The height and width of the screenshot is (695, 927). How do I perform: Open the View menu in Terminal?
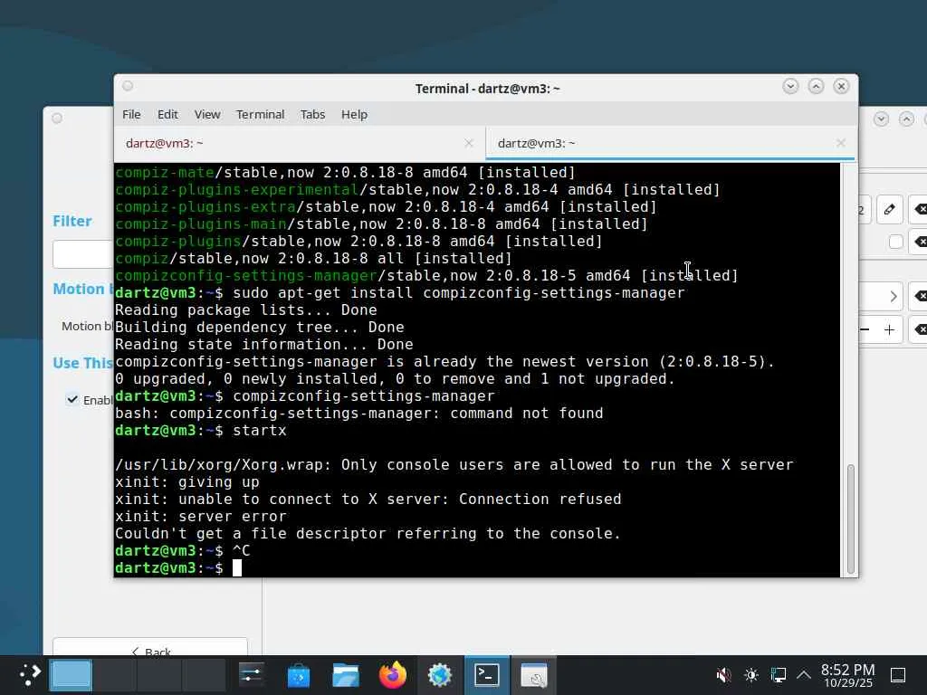(x=207, y=114)
